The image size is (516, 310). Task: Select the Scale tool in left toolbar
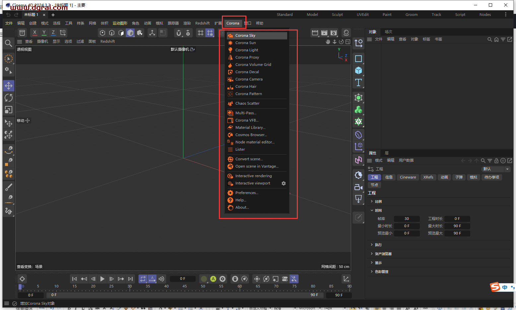pos(9,110)
